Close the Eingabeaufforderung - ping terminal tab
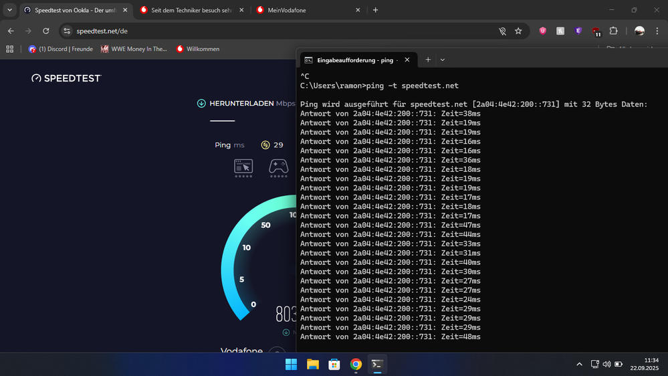Viewport: 668px width, 376px height. (x=407, y=60)
